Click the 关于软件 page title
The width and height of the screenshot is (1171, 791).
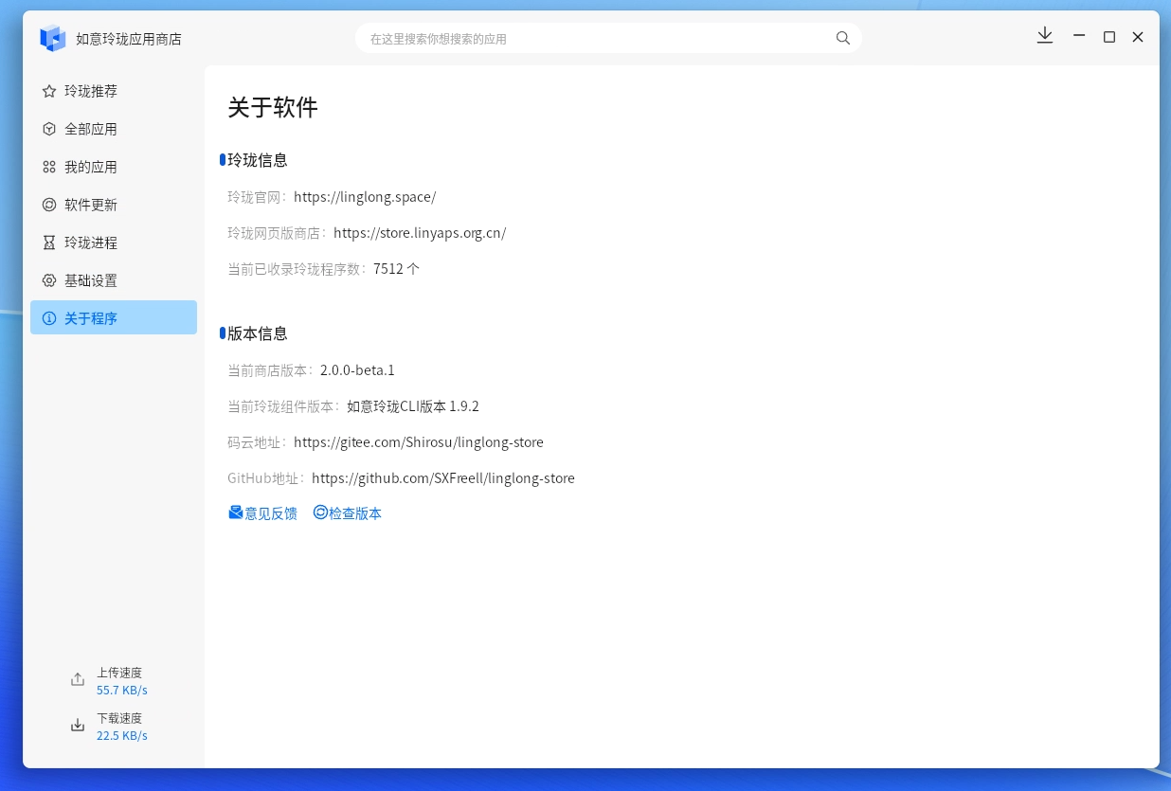(273, 107)
